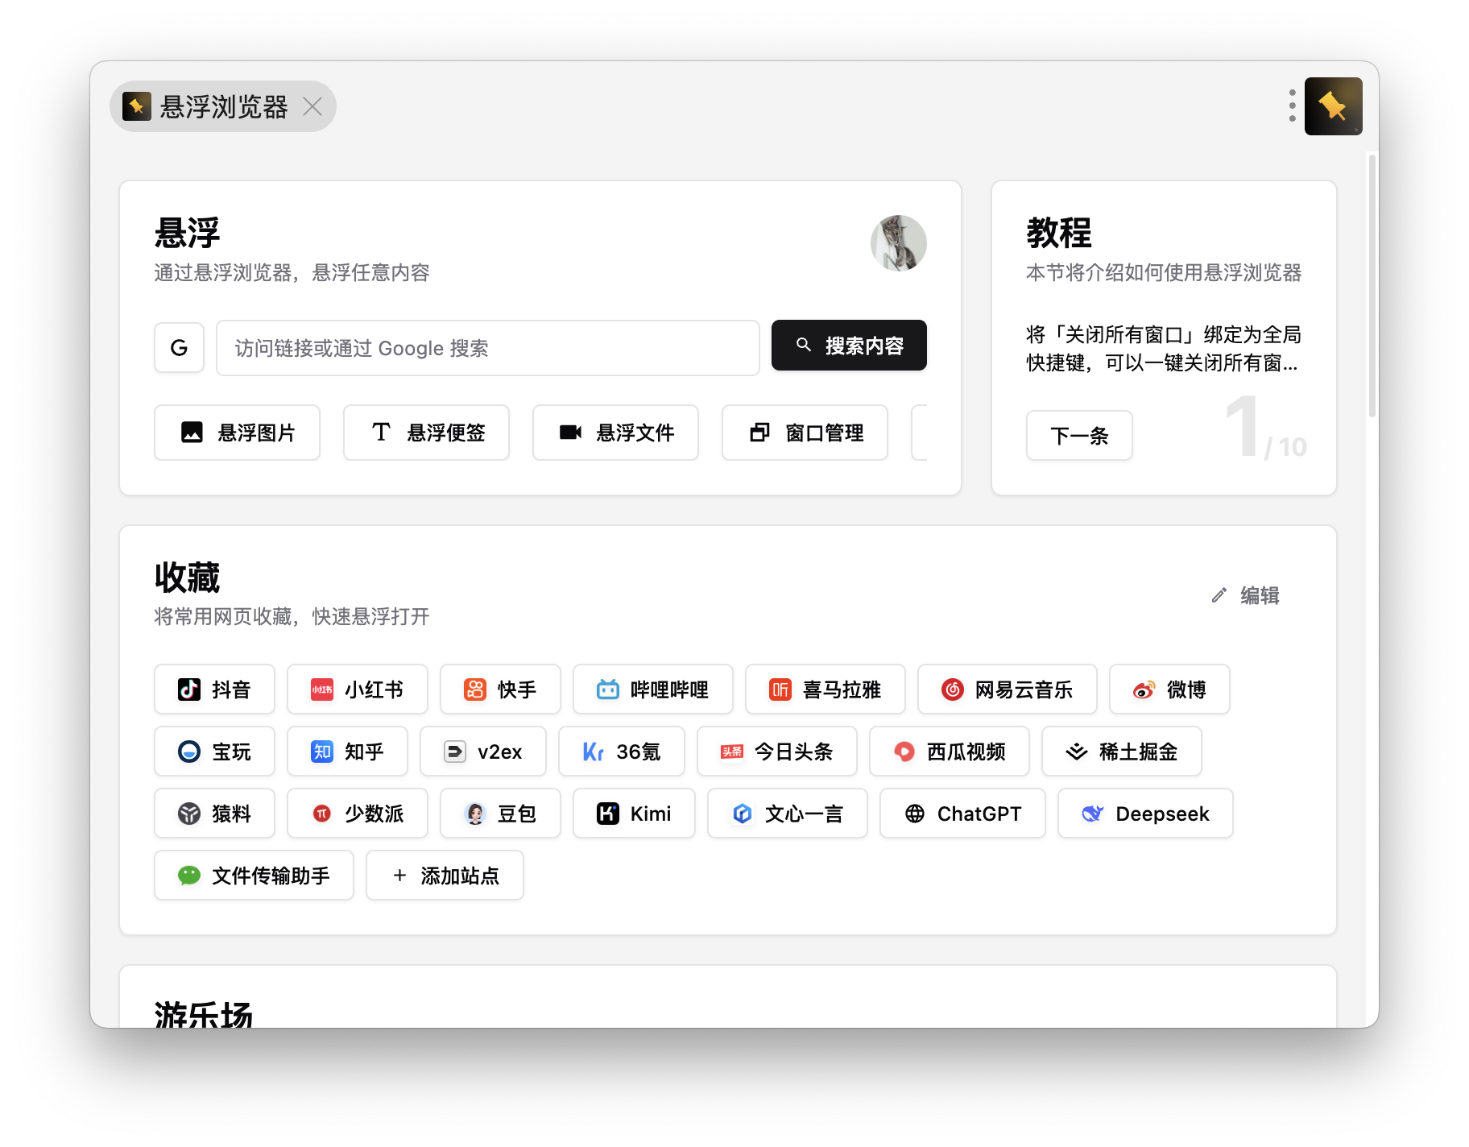Click the 悬浮便签 button
Viewport: 1469px width, 1147px height.
click(x=426, y=433)
